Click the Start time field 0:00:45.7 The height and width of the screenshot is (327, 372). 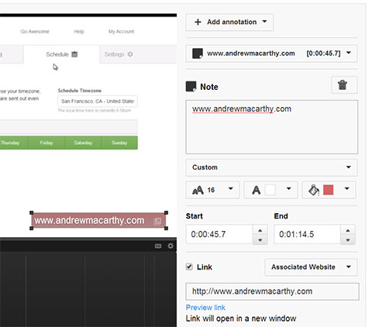[219, 234]
